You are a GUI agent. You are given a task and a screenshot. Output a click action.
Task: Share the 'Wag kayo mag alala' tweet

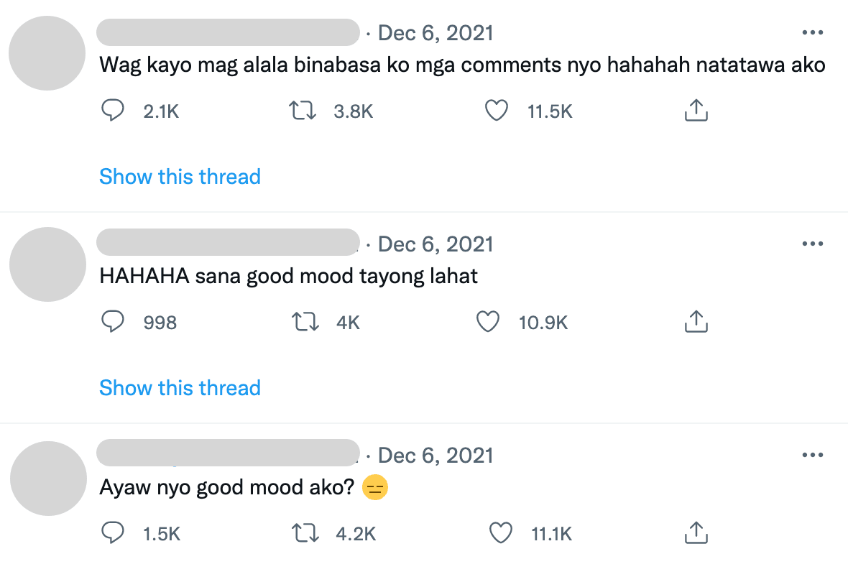[696, 111]
